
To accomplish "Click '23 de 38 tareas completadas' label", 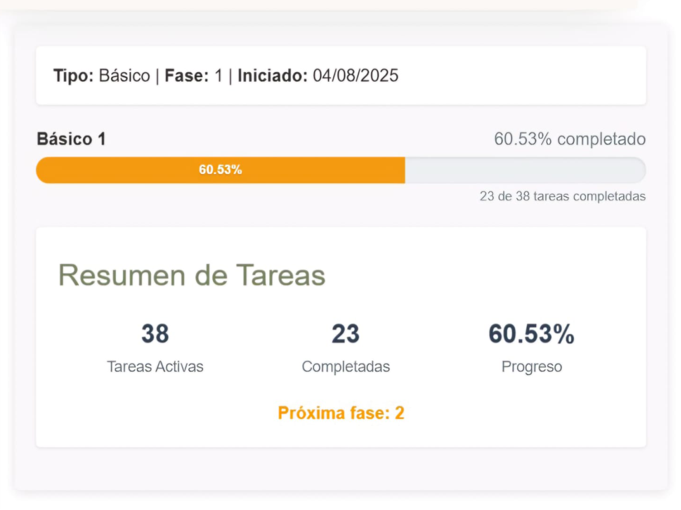I will [562, 196].
